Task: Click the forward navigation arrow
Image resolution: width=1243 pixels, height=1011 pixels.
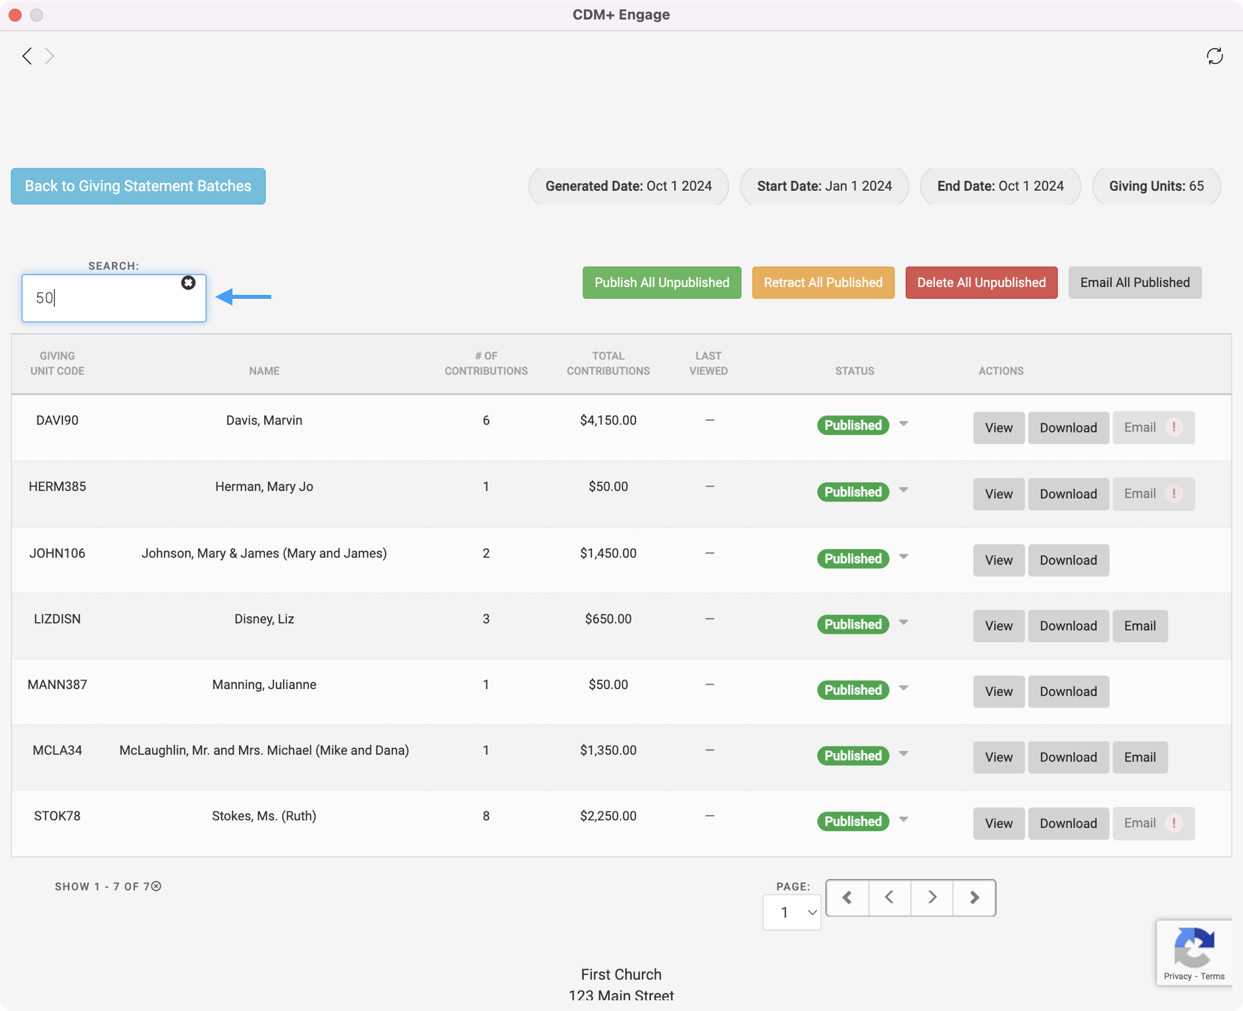Action: 49,56
